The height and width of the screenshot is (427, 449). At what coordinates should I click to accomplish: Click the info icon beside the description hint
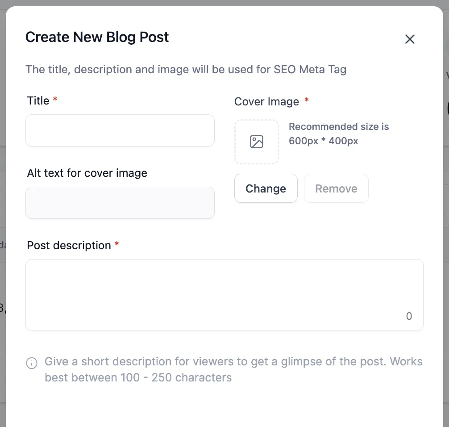[32, 363]
